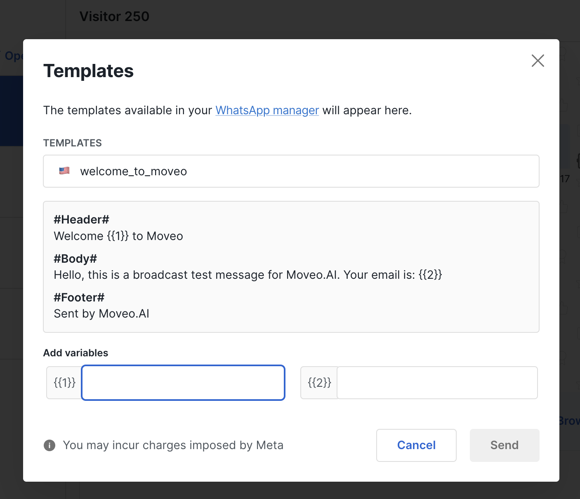The image size is (580, 499).
Task: Click the Cancel button
Action: tap(416, 445)
